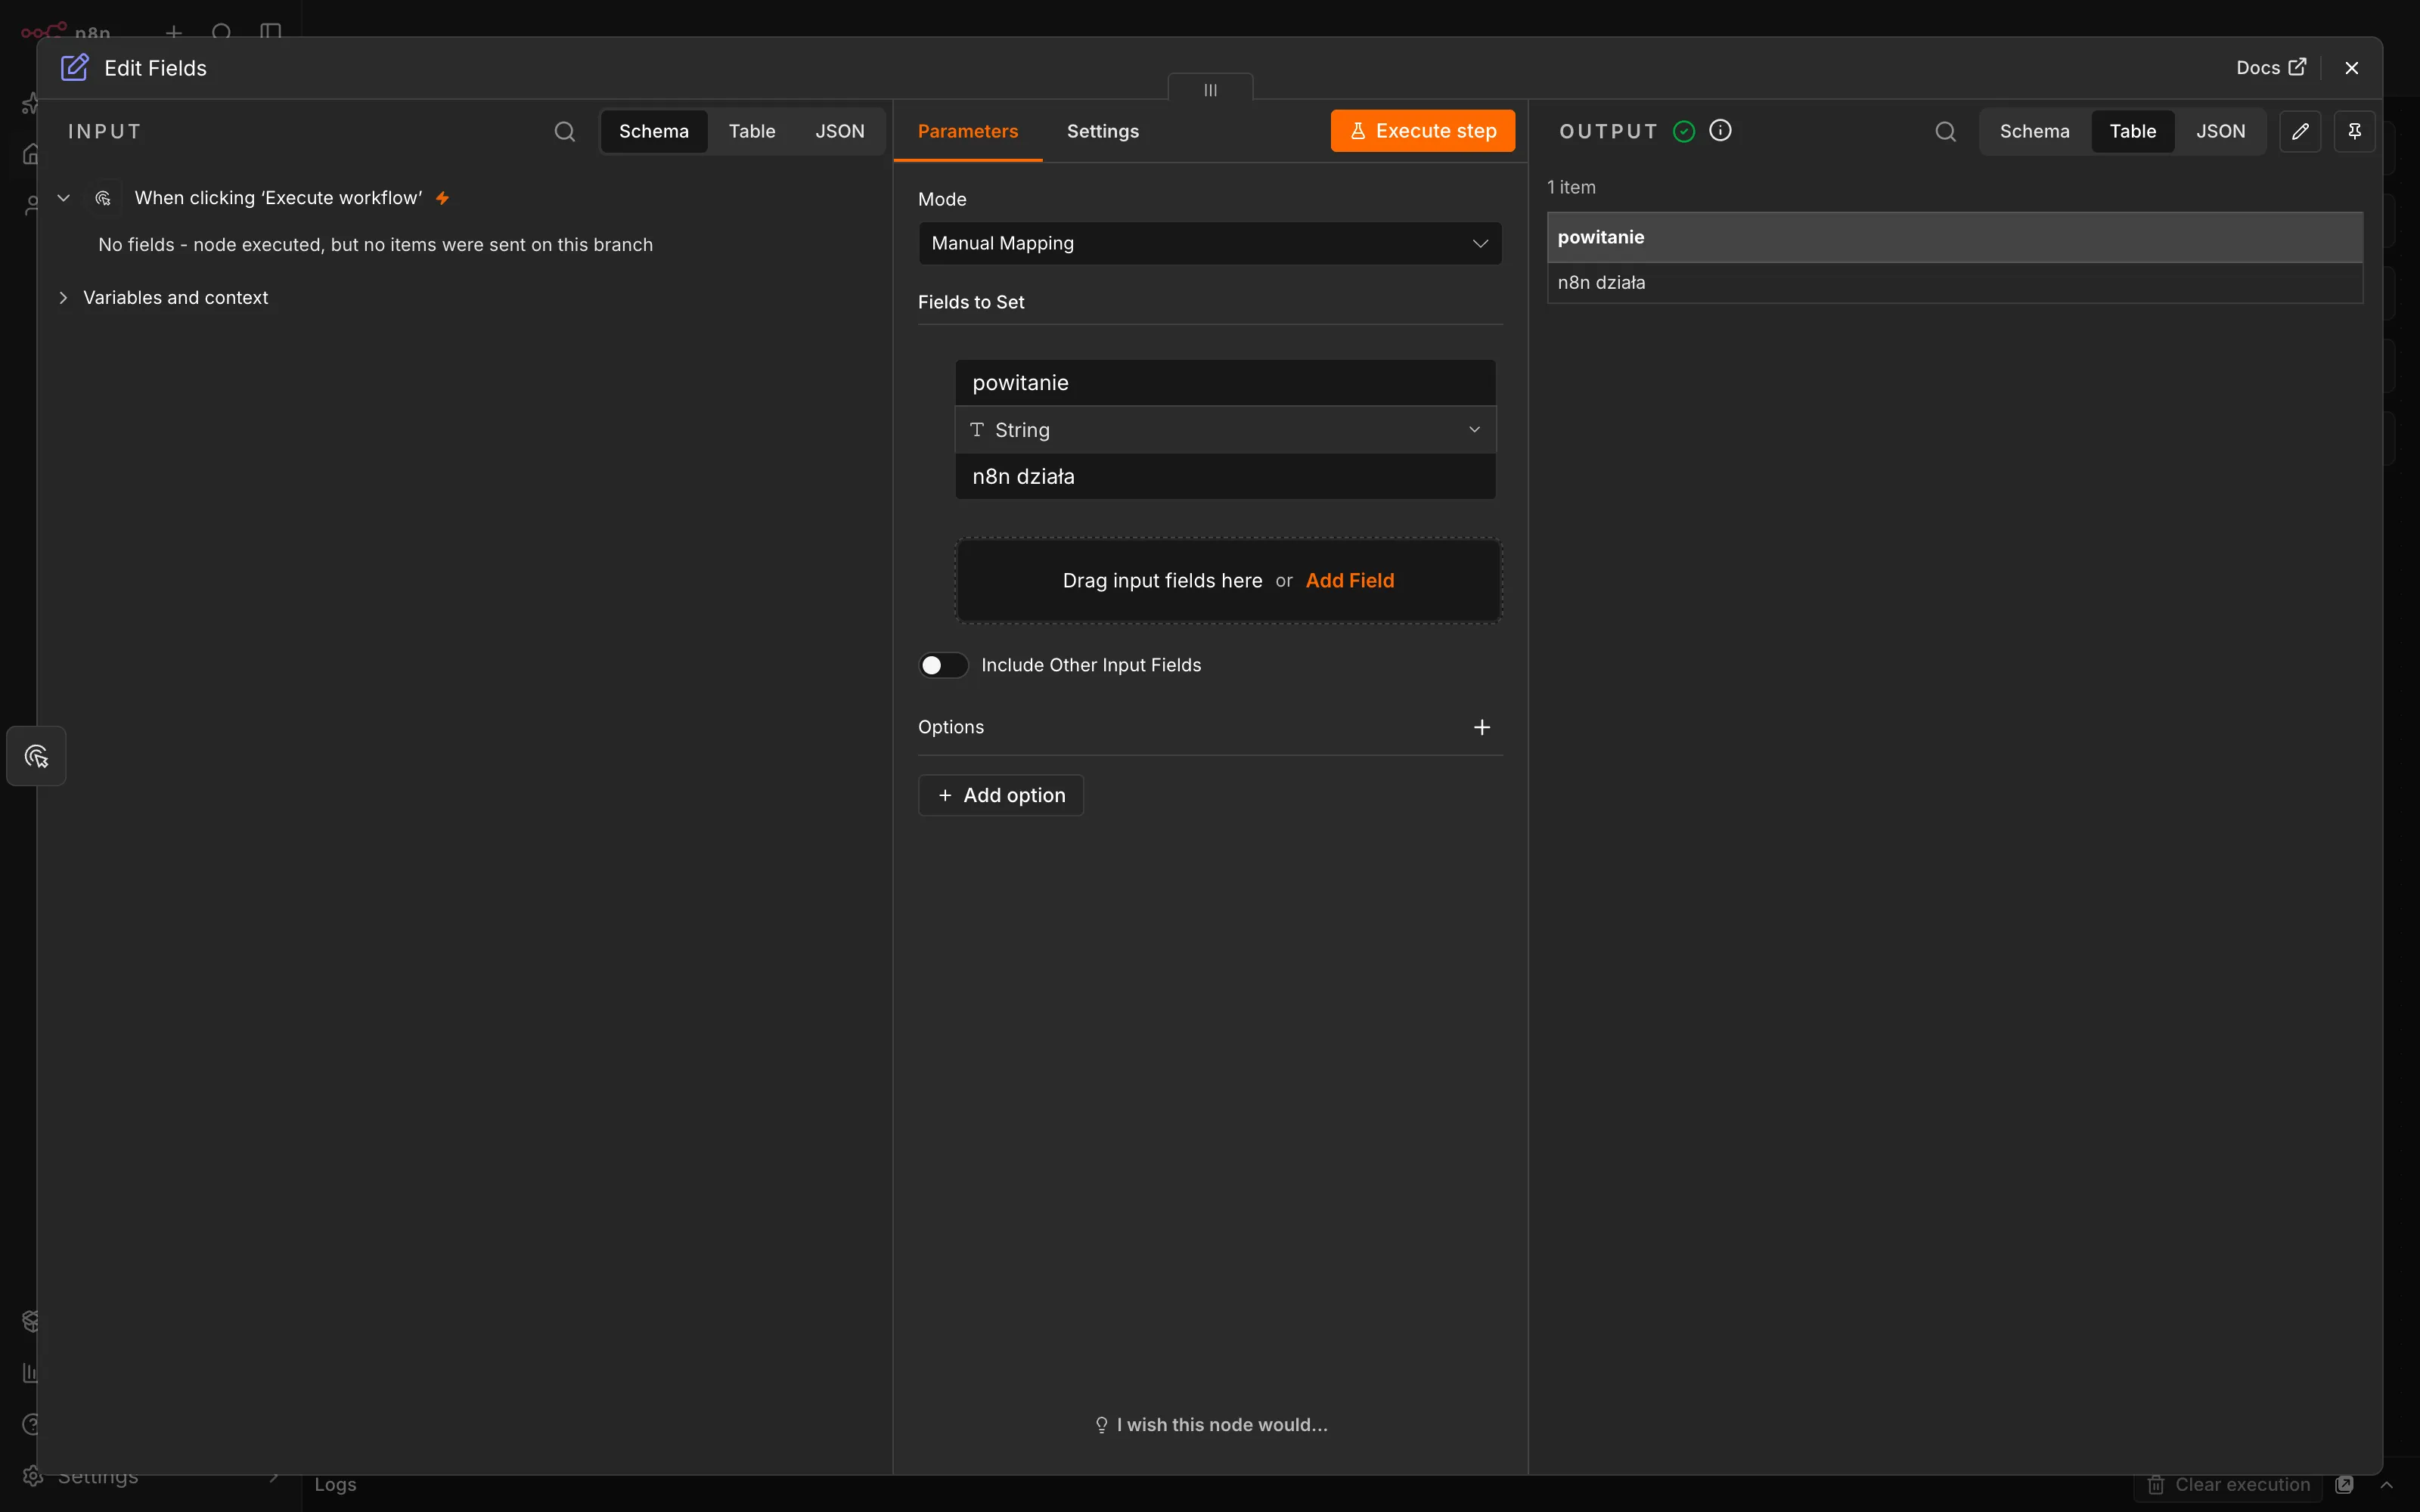Pin the output data with pin icon
2420x1512 pixels.
click(2354, 131)
